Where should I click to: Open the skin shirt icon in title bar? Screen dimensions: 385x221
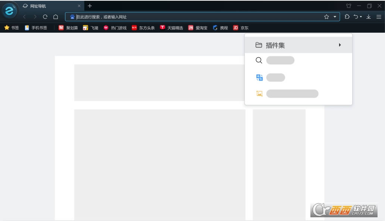349,6
